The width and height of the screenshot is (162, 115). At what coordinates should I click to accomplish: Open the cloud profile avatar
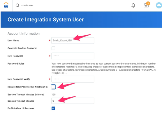(x=159, y=5)
